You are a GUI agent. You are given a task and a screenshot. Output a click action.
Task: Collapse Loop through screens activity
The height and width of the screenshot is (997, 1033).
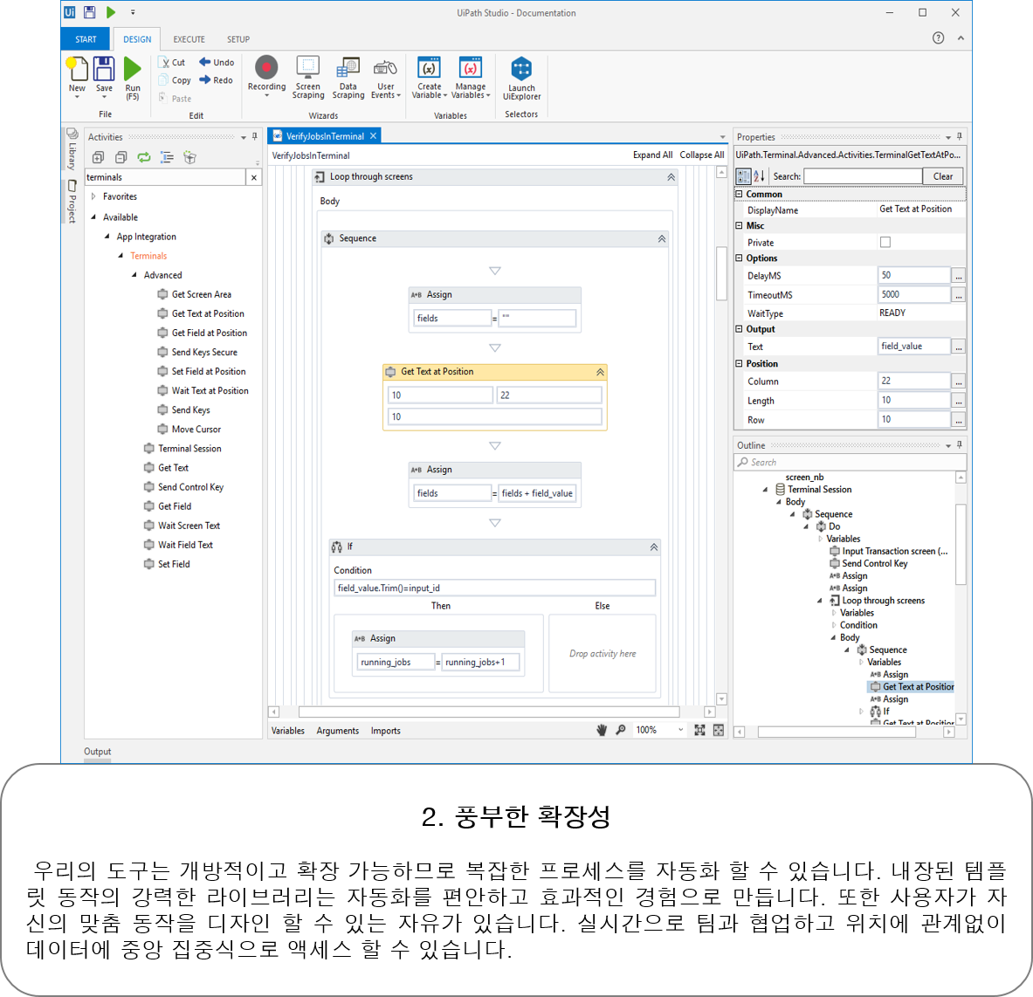pos(671,177)
